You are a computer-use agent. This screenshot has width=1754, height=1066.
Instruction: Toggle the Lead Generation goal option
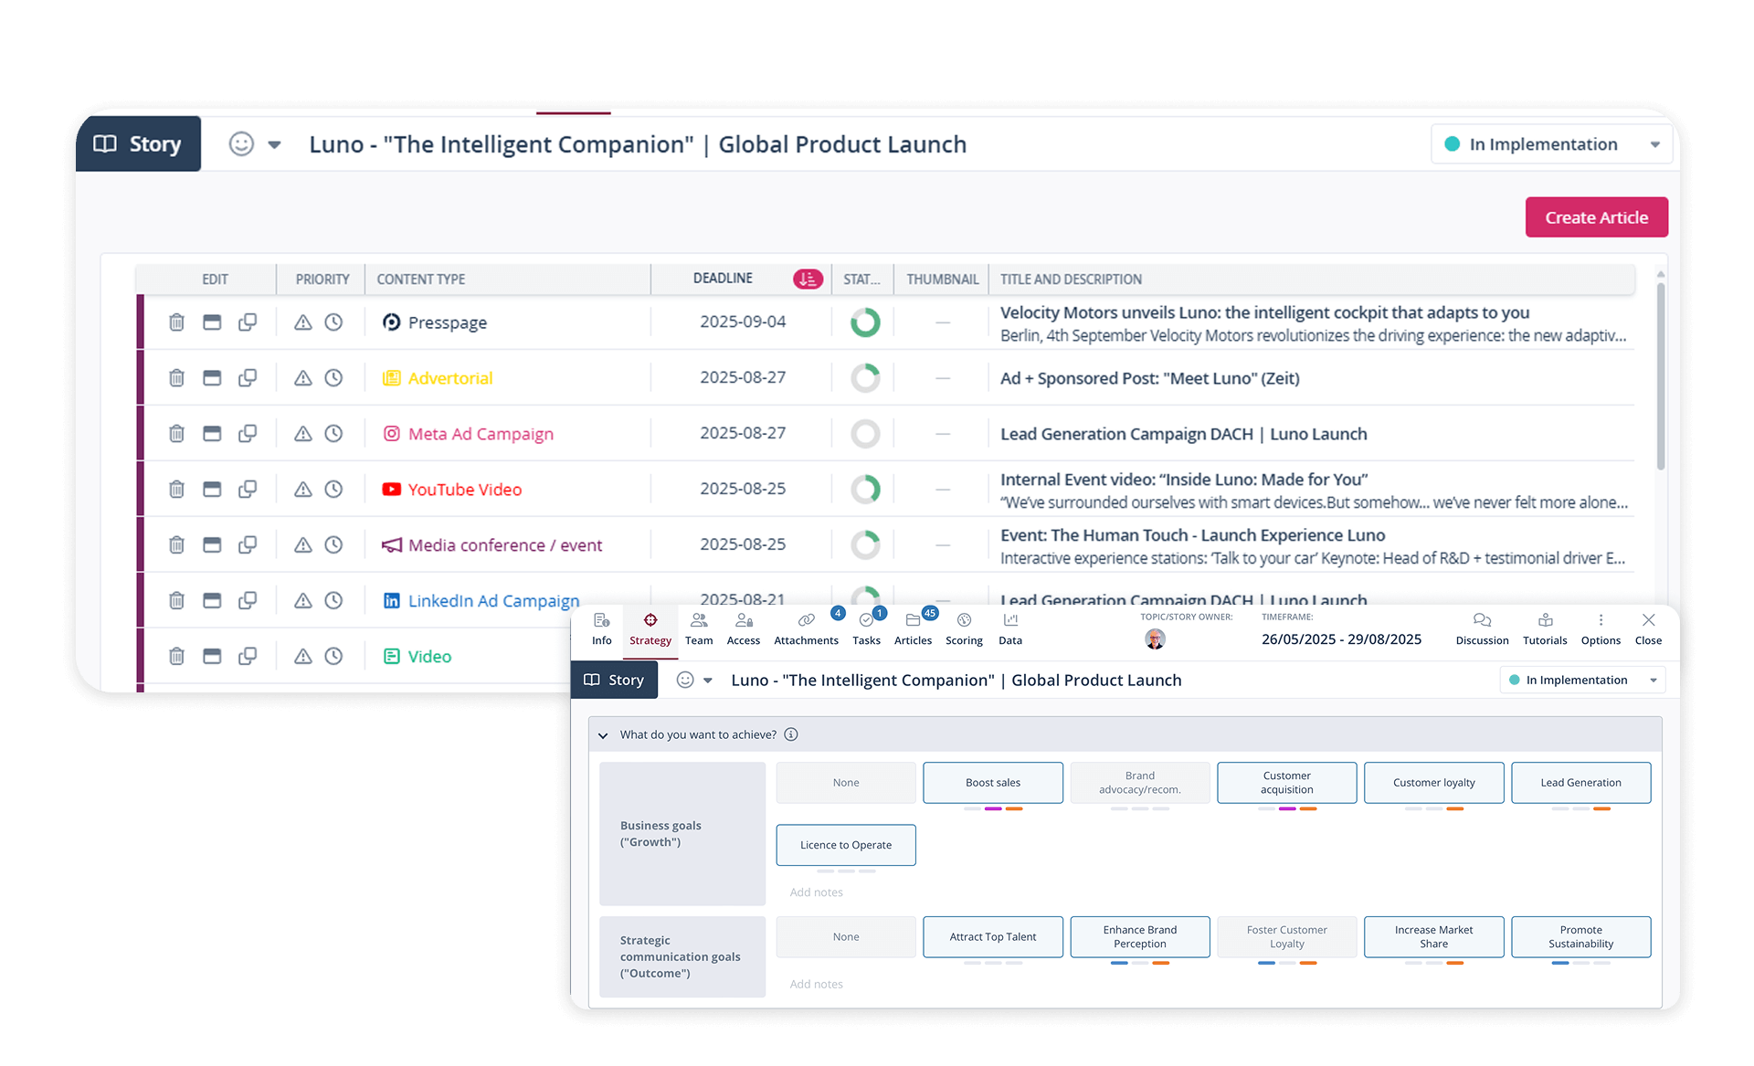point(1580,783)
